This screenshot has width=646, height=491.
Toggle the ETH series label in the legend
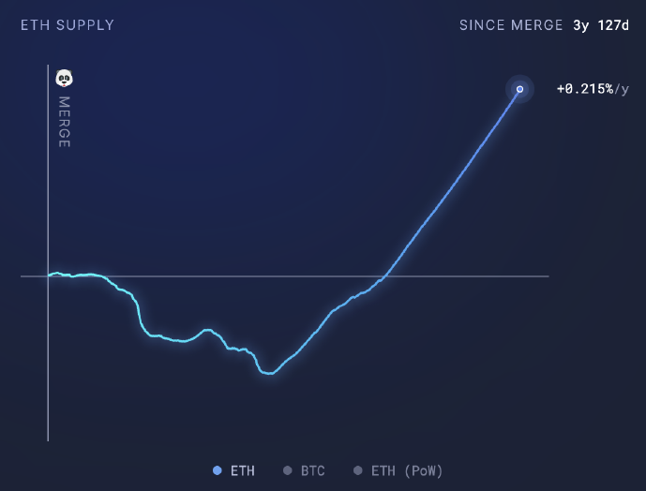pos(242,470)
